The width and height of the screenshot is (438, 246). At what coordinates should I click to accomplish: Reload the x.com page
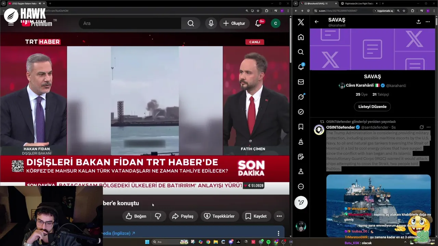(x=308, y=11)
